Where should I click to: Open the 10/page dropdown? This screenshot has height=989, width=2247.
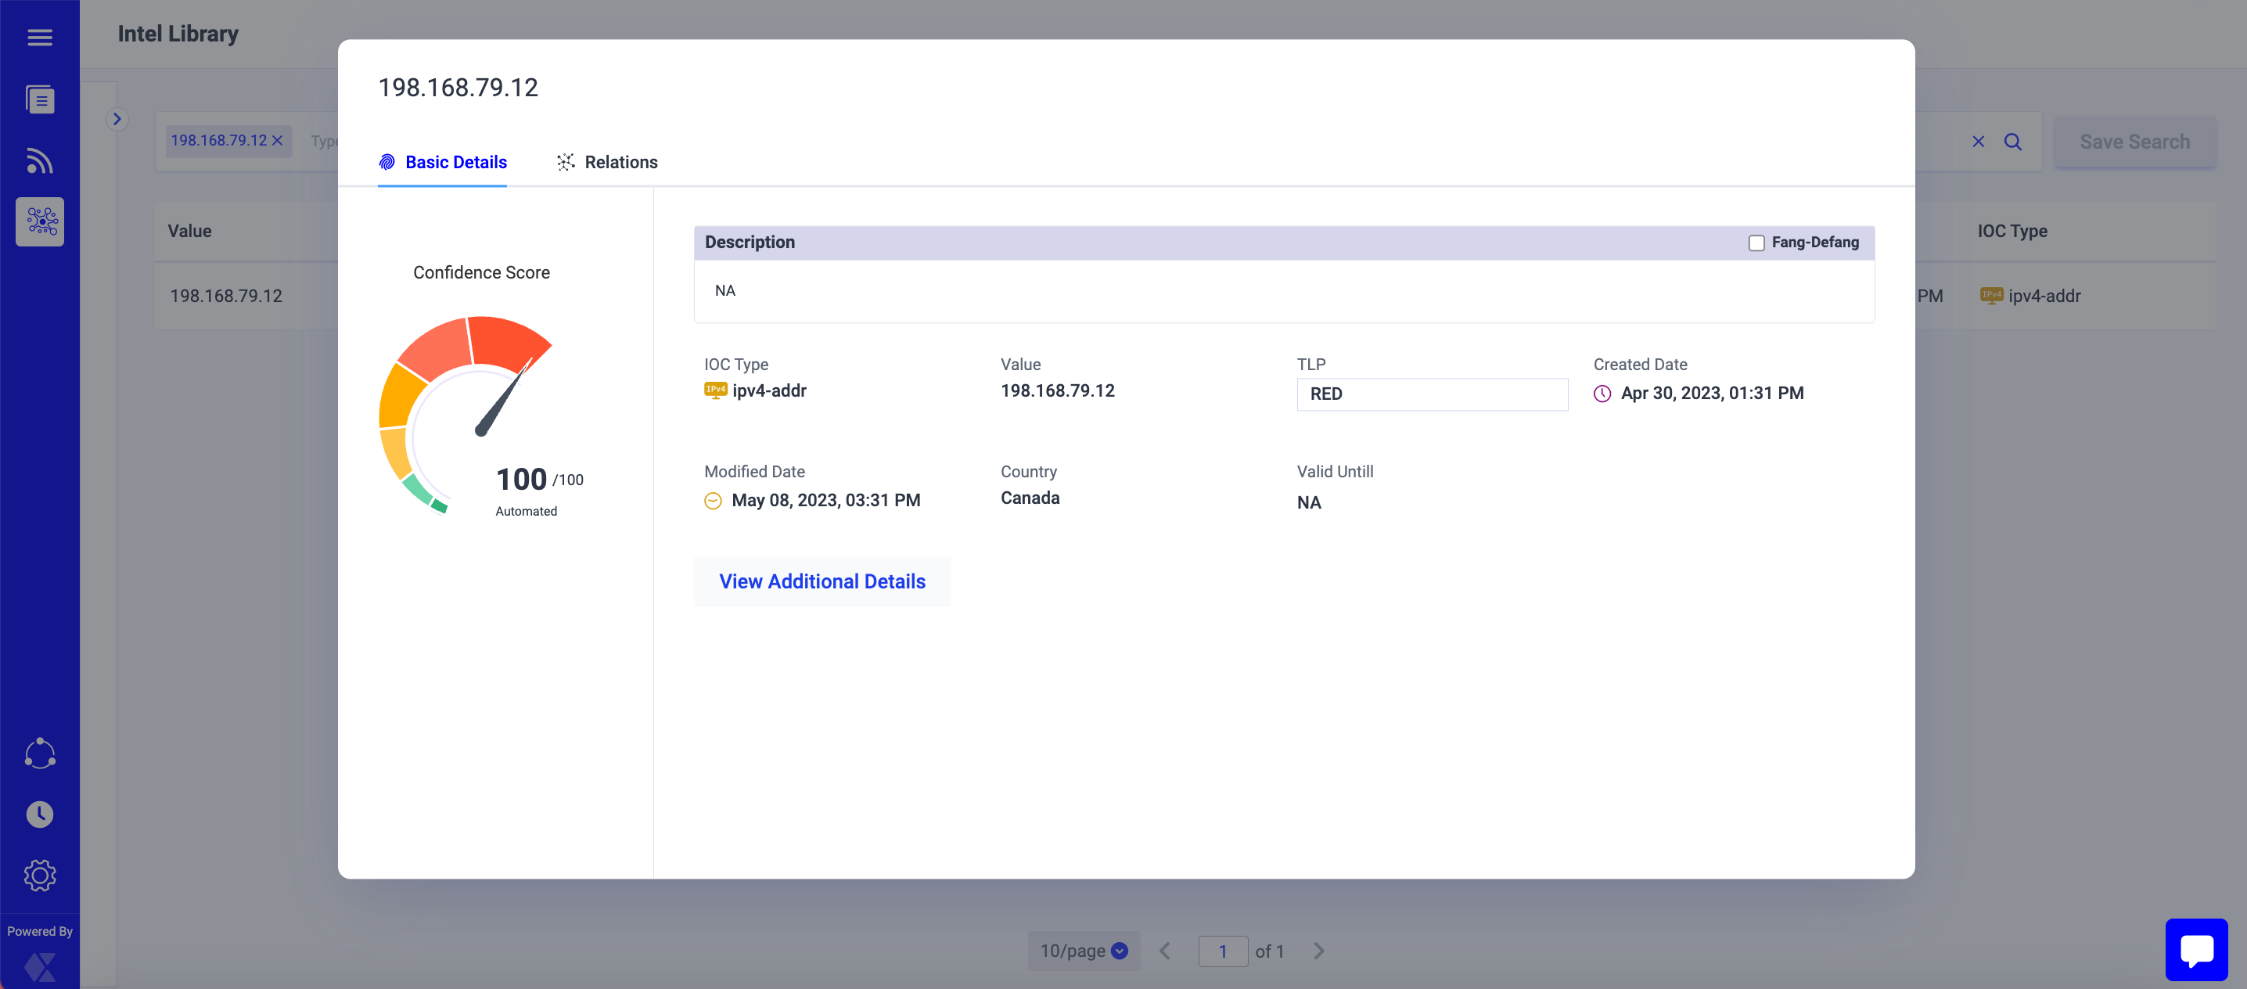click(1084, 951)
